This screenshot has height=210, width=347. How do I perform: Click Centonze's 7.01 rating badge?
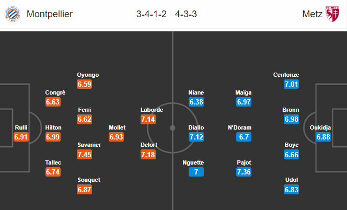(291, 84)
